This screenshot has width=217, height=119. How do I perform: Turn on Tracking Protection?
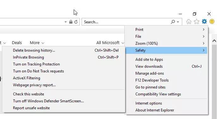(64, 64)
